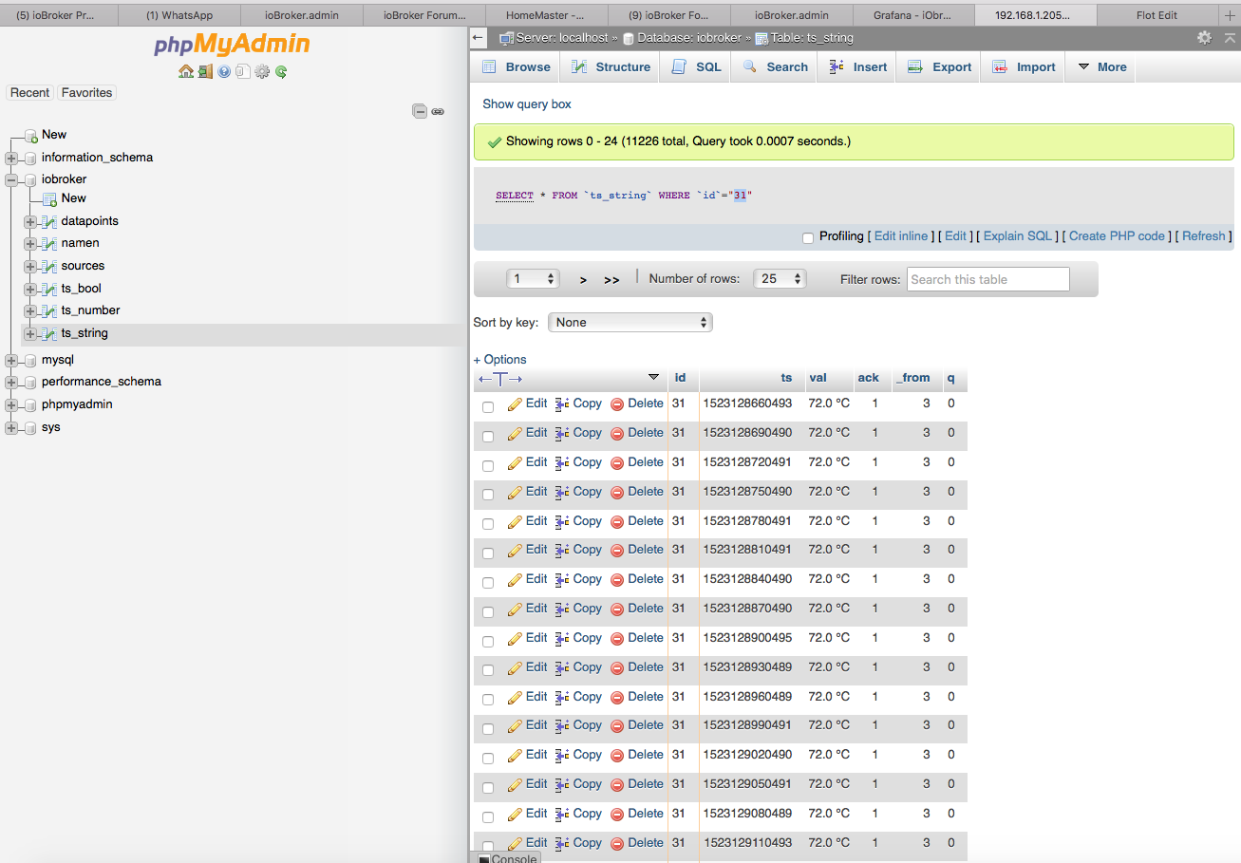This screenshot has height=863, width=1241.
Task: Expand the mysql database node
Action: (x=11, y=360)
